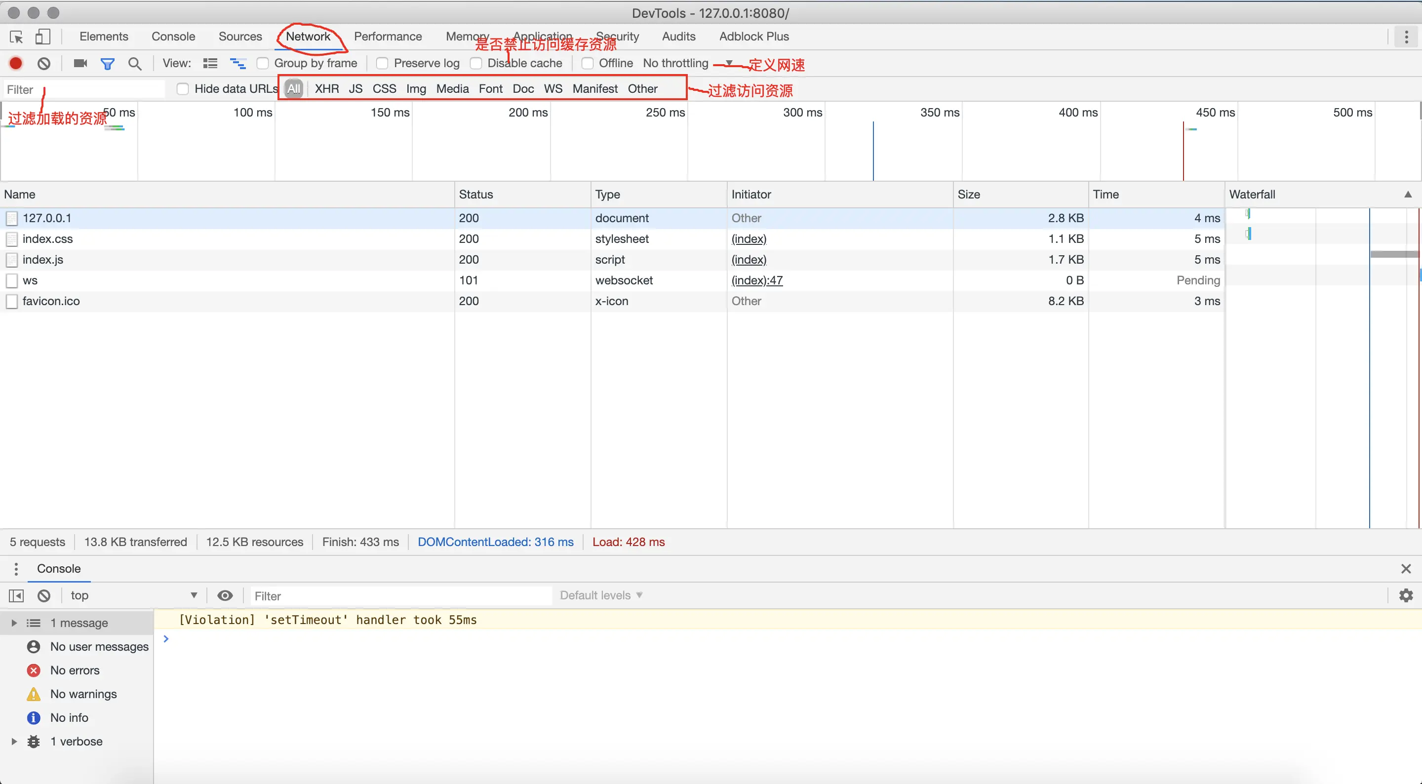Expand the 1 verbose message group
Screen dimensions: 1422x784
click(14, 742)
